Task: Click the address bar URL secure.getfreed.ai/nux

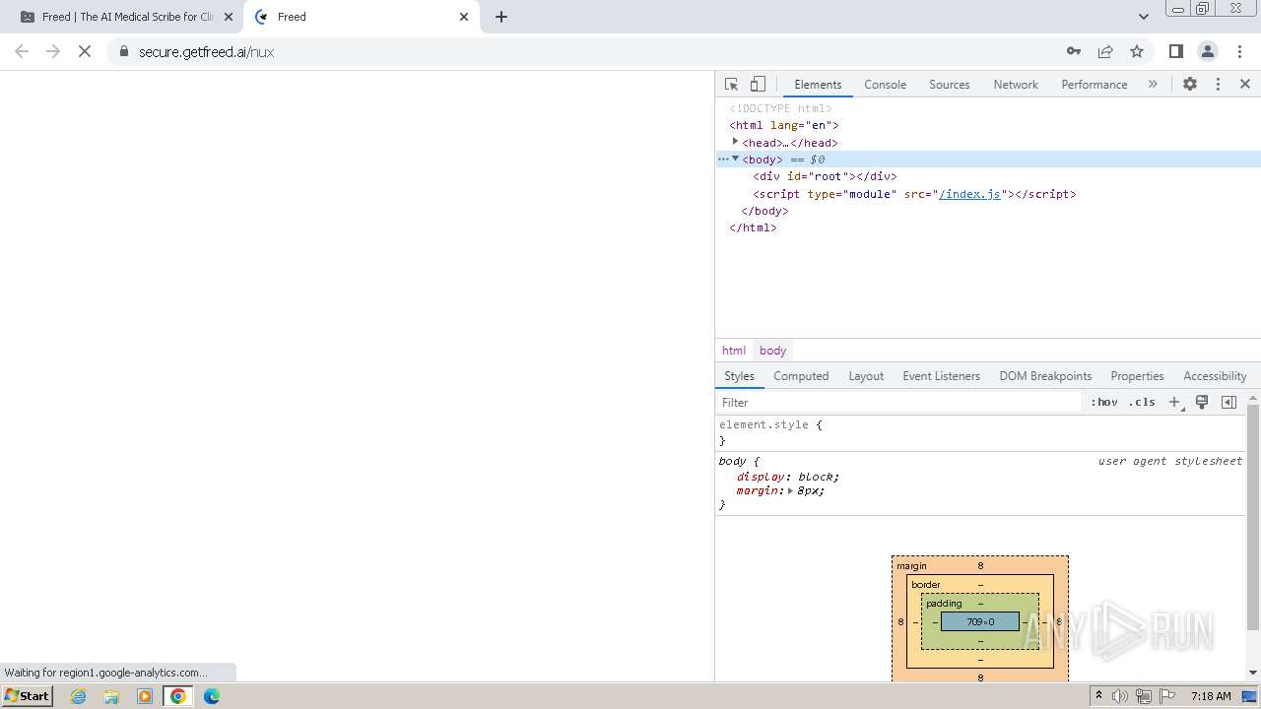Action: tap(206, 52)
